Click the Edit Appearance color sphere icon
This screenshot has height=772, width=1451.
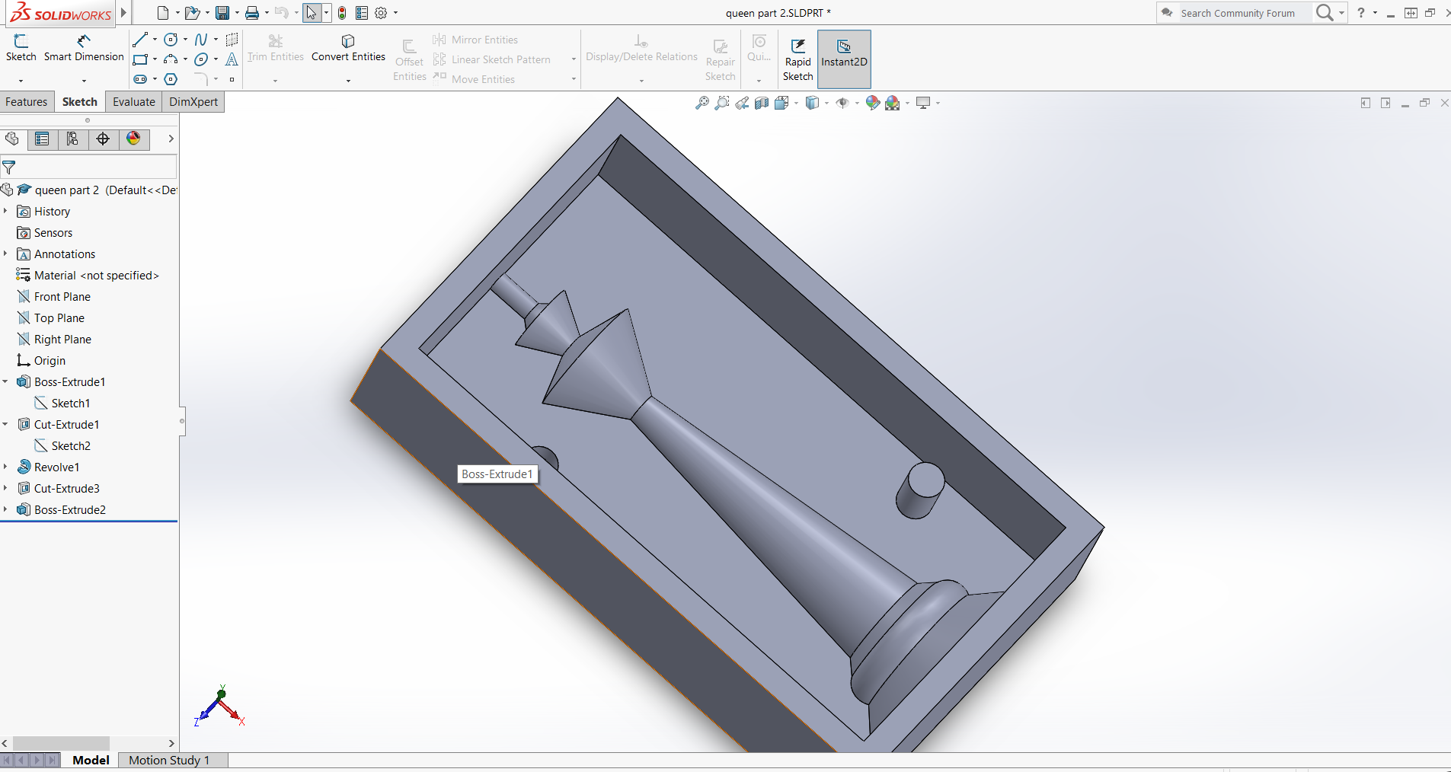873,103
